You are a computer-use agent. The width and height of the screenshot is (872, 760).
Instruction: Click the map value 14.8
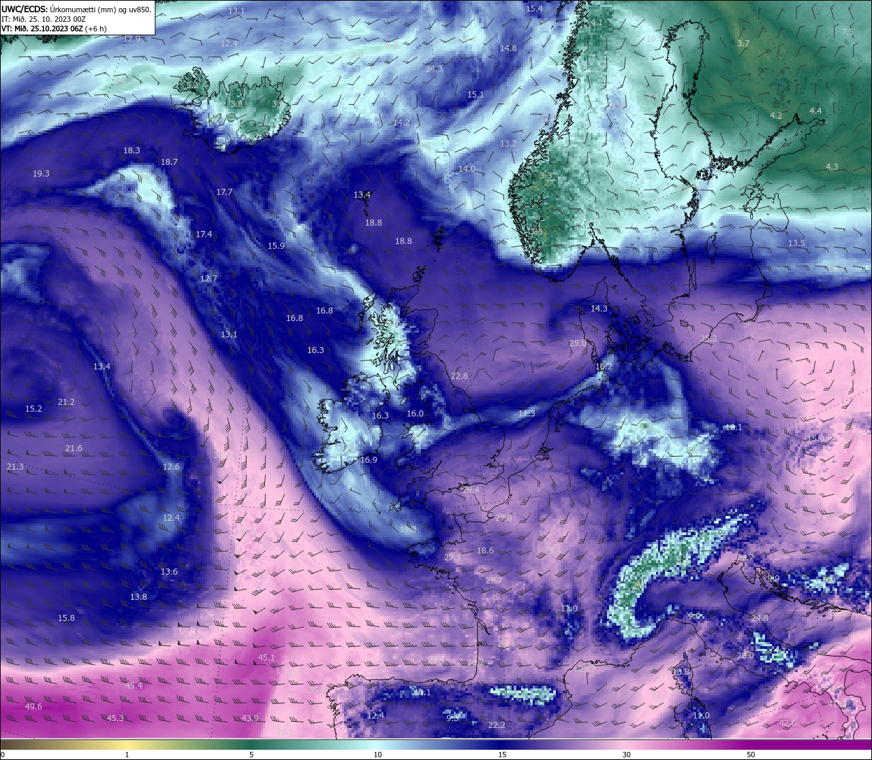(x=508, y=48)
